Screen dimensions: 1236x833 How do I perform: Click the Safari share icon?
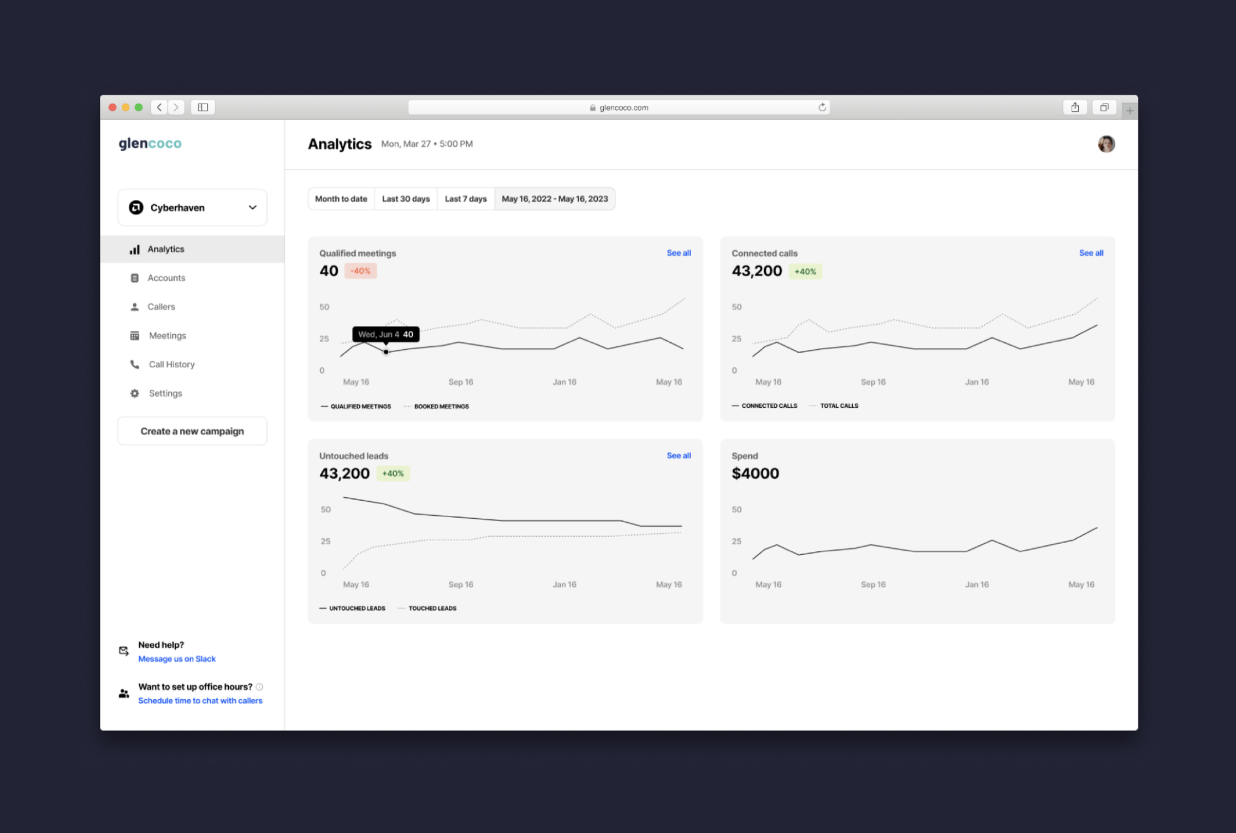[1074, 108]
